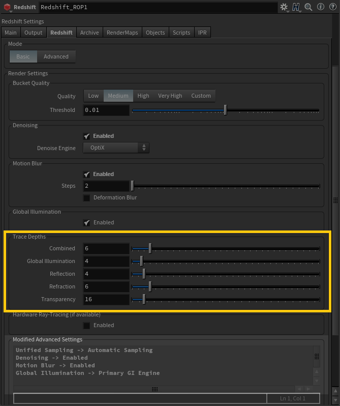Open the help question mark icon
This screenshot has height=406, width=340.
pyautogui.click(x=332, y=7)
